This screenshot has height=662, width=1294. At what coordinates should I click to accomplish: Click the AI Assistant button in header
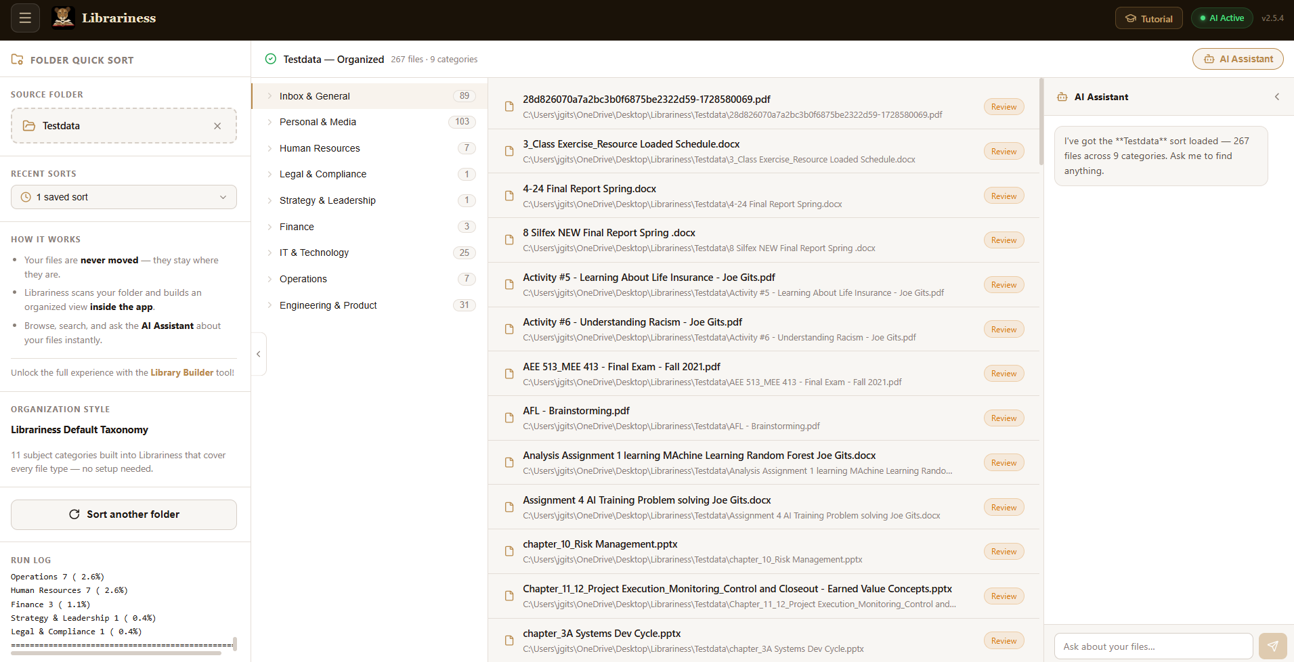click(1238, 59)
